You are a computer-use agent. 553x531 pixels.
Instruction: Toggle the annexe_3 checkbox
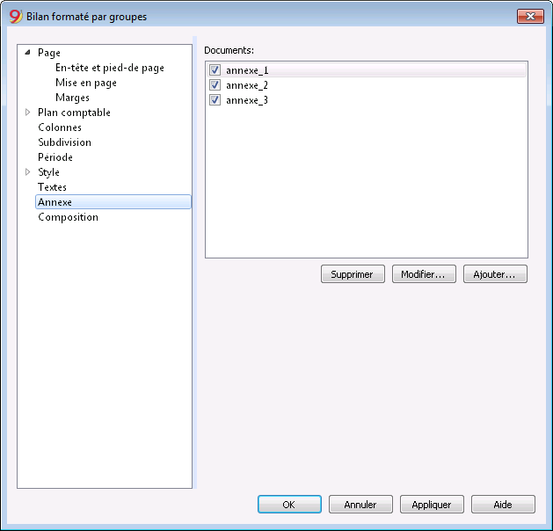[x=215, y=100]
